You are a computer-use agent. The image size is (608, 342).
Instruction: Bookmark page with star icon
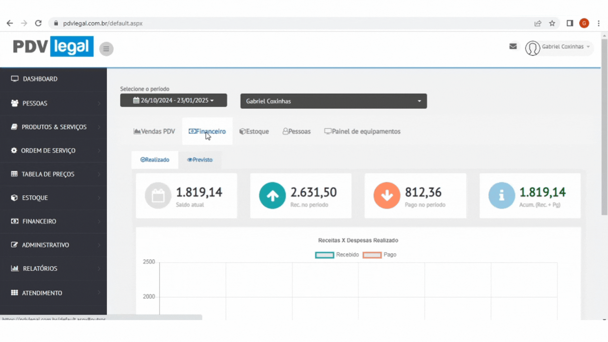(552, 23)
